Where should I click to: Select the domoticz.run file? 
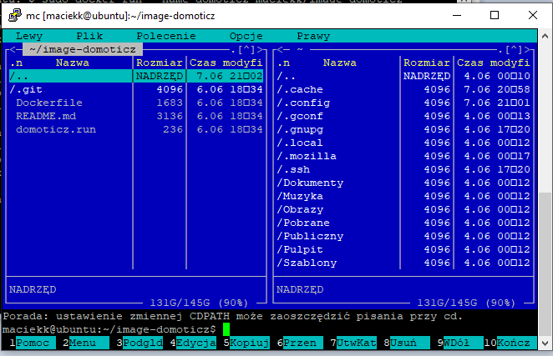pos(53,129)
